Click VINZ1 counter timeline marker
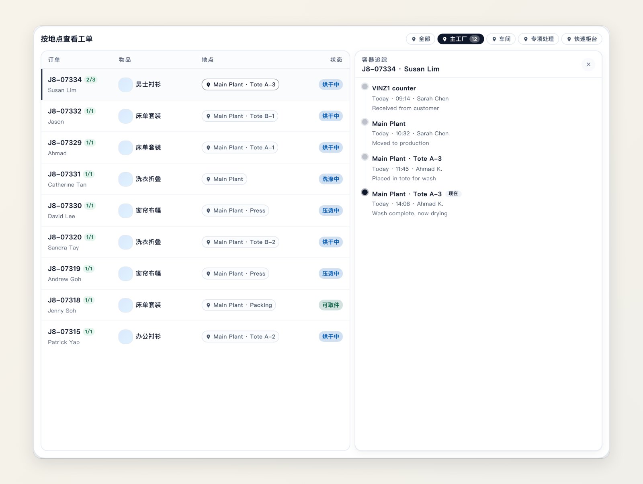 point(365,86)
